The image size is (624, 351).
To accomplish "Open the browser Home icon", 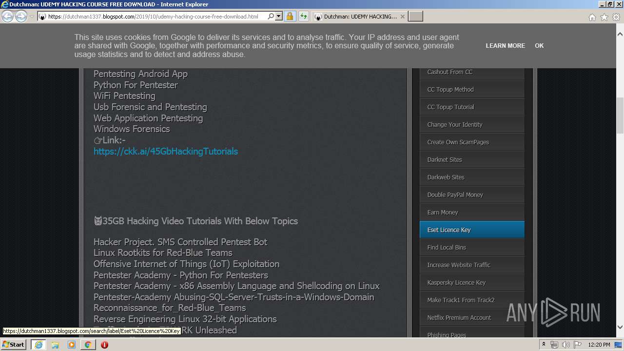I will pos(592,17).
